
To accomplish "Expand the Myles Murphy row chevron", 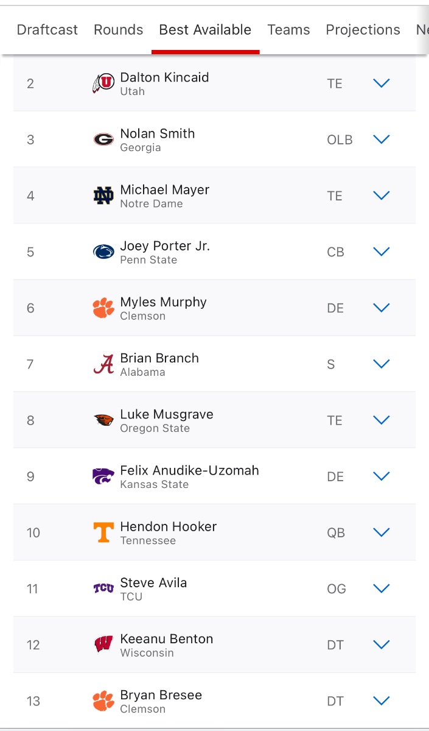I will click(x=381, y=308).
